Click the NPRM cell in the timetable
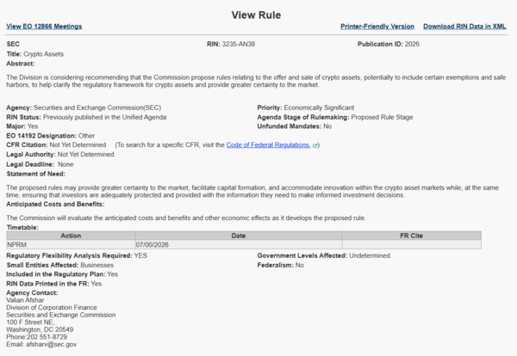This screenshot has width=517, height=356. (x=71, y=245)
